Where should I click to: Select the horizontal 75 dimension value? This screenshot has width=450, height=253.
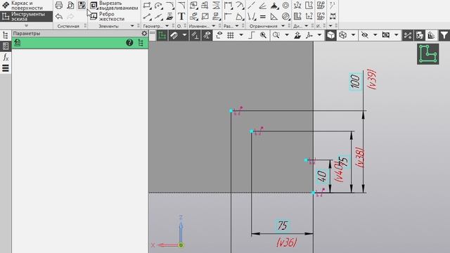[x=283, y=226]
